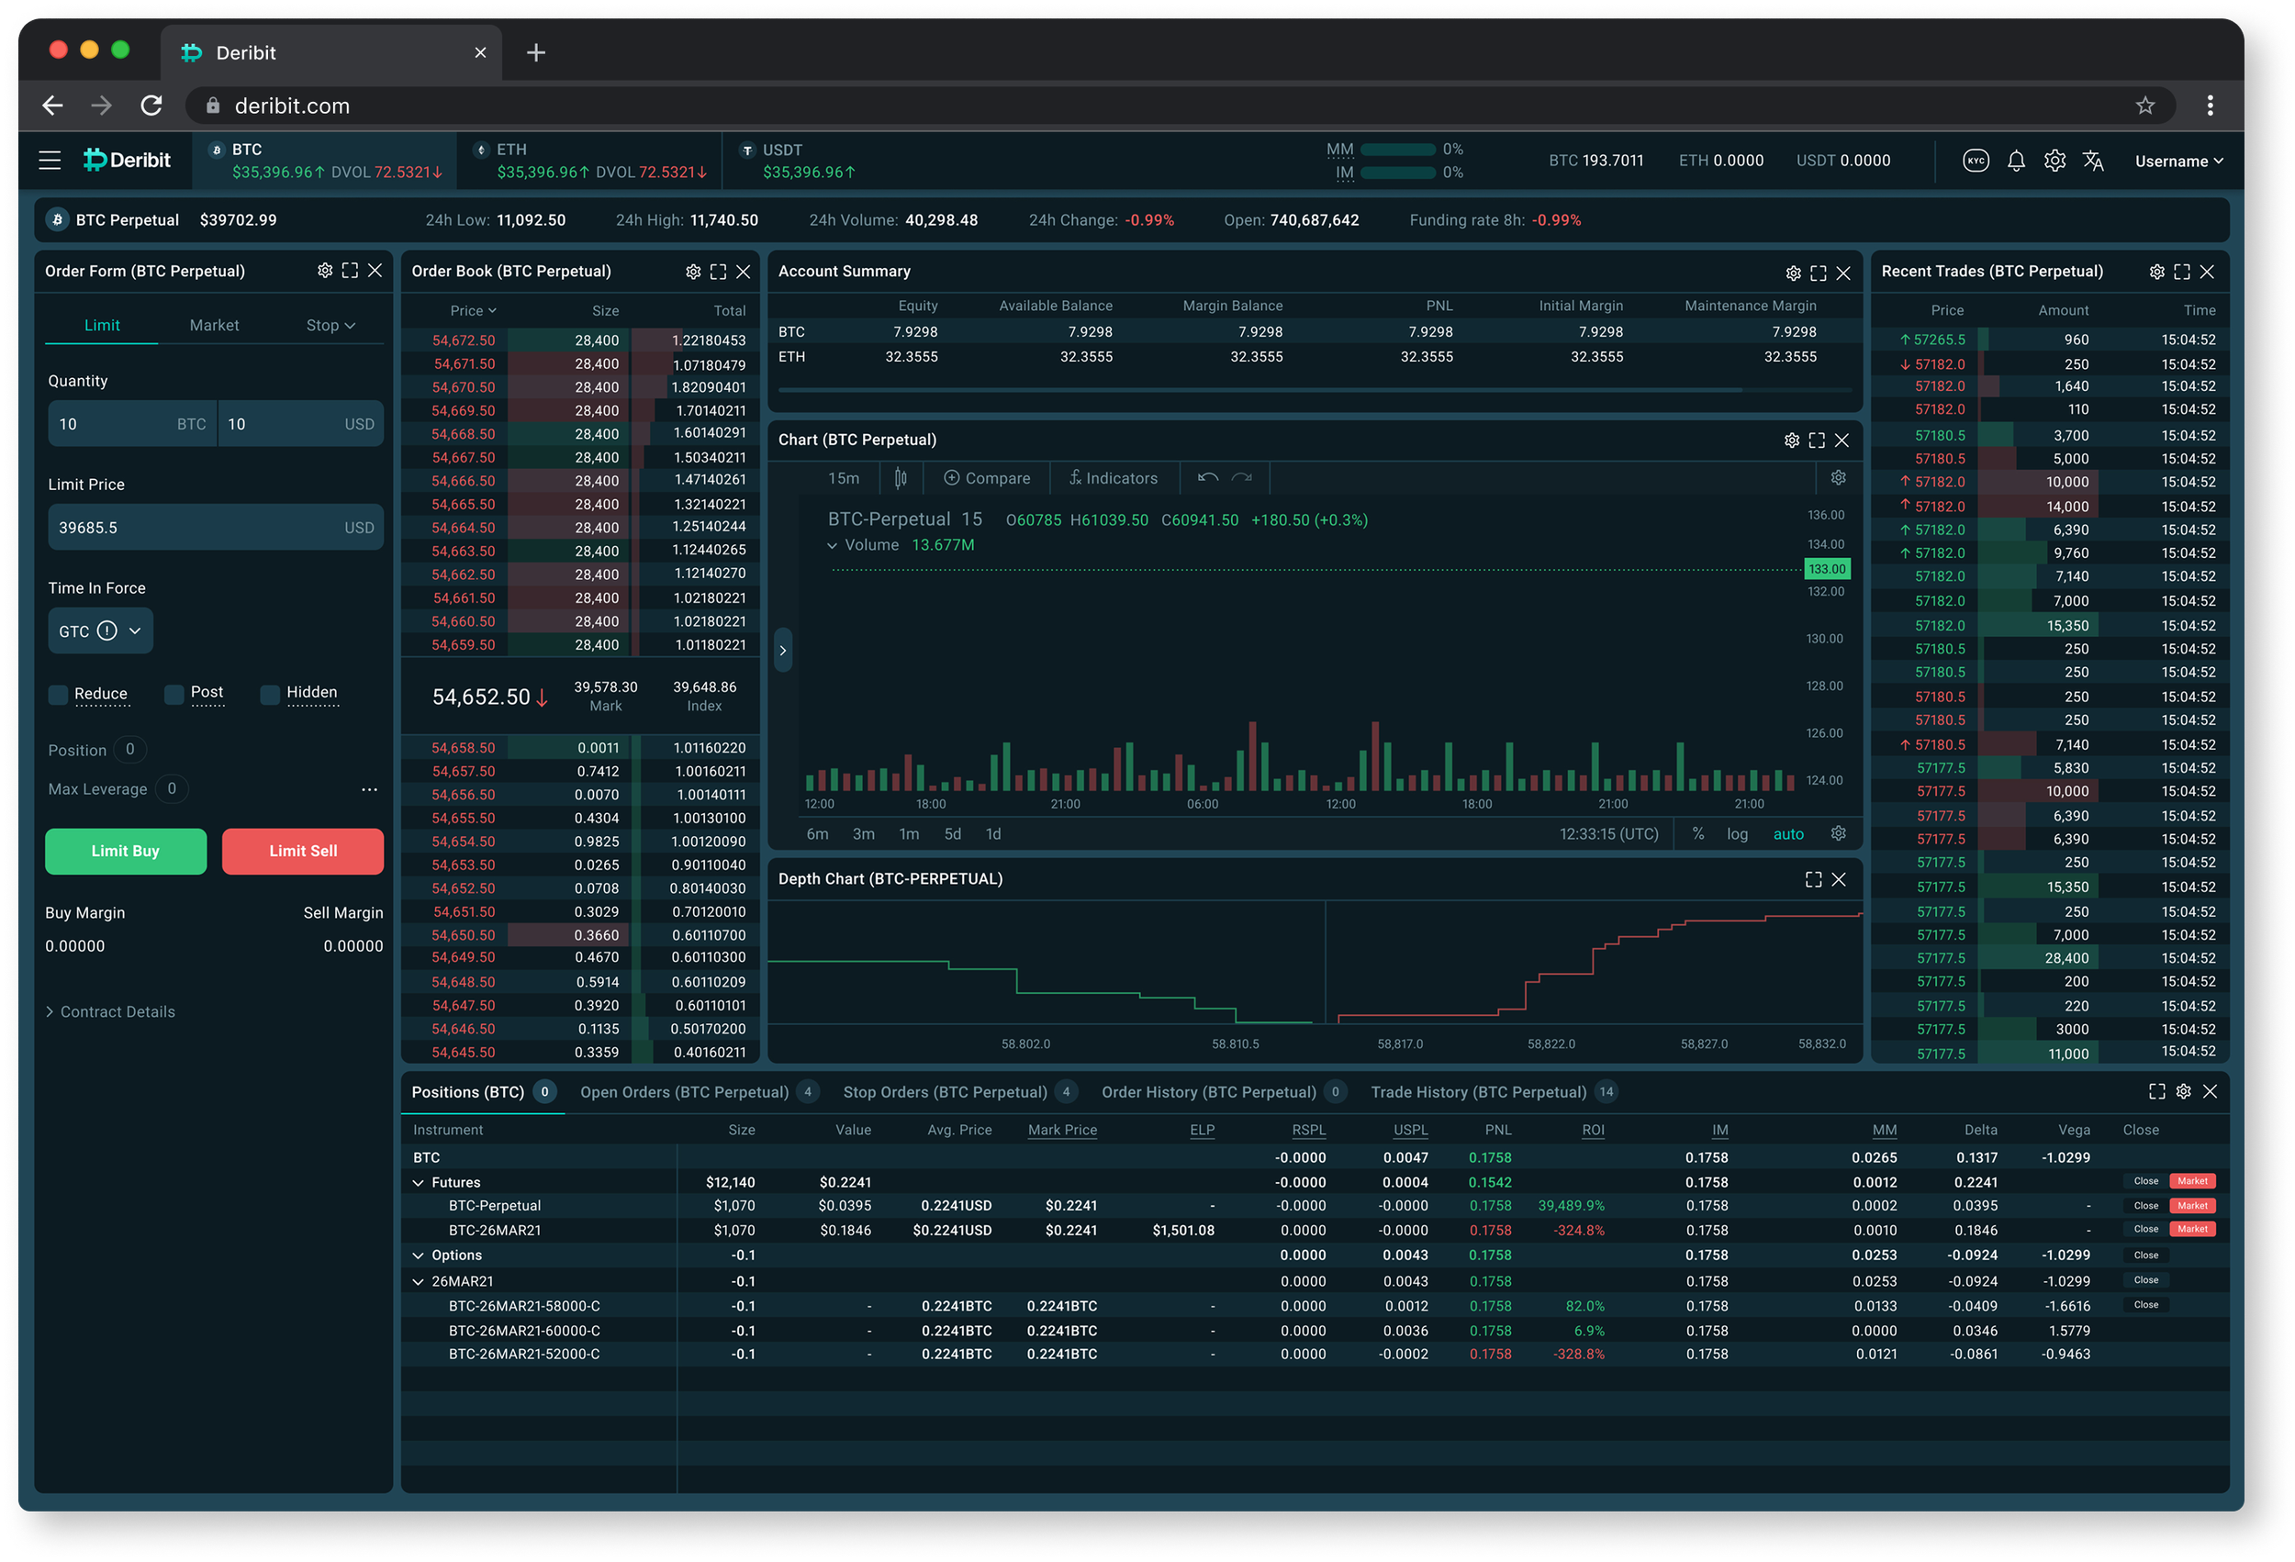Expand chart drawing sidebar arrow
This screenshot has width=2295, height=1562.
click(x=782, y=650)
